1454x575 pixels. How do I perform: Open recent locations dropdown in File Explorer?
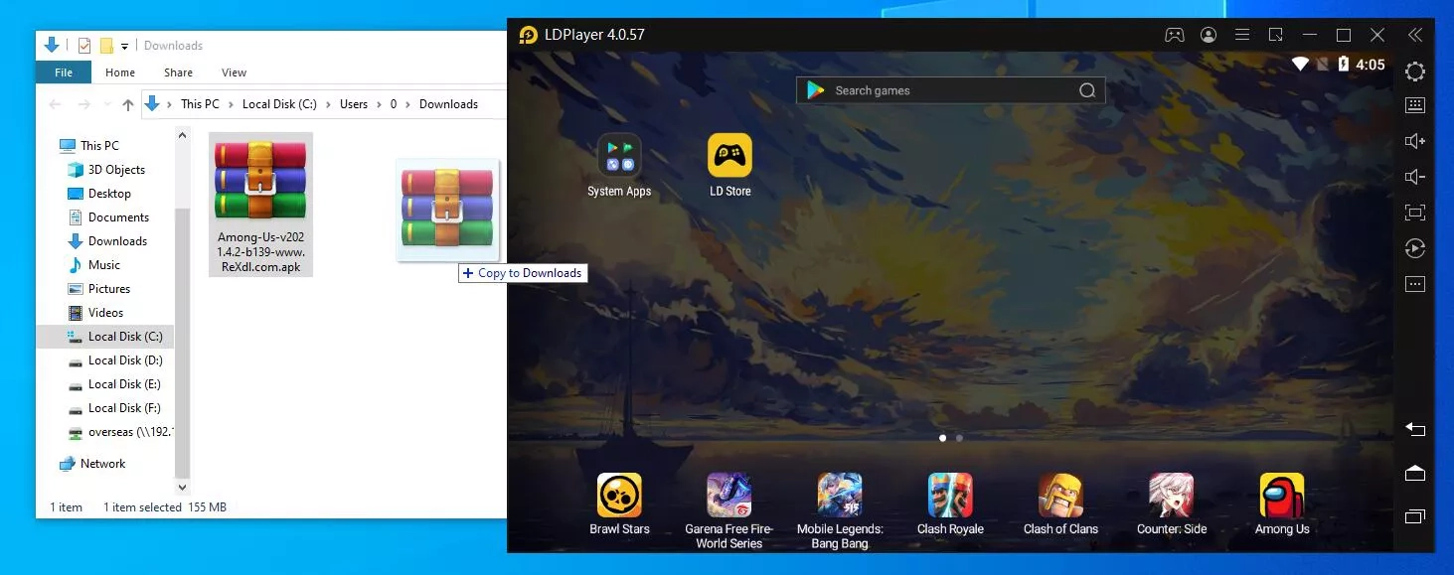tap(107, 104)
